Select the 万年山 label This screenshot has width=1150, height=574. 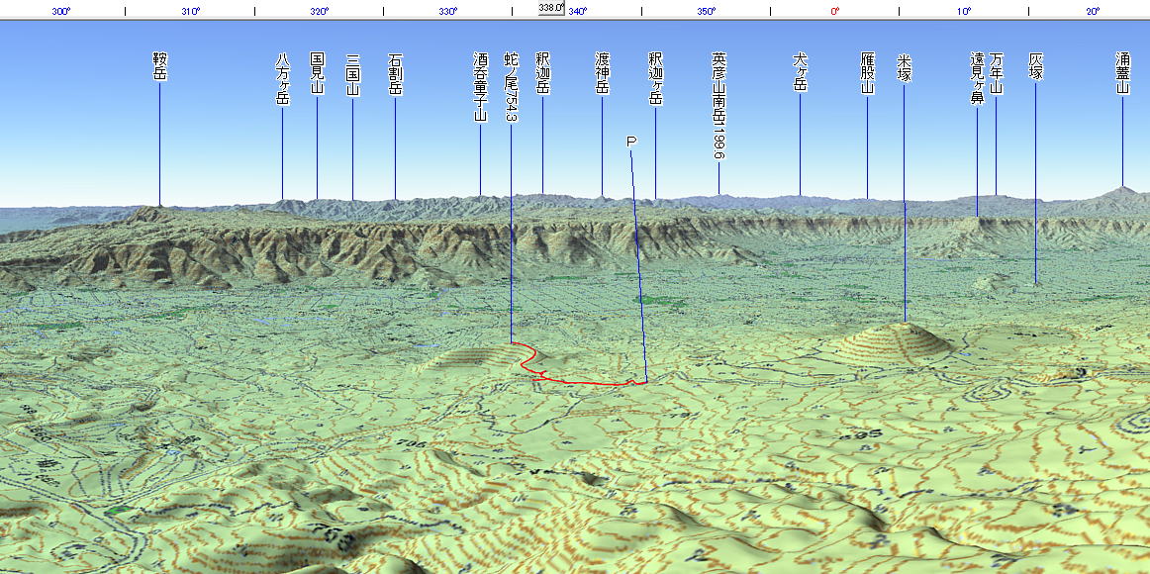pyautogui.click(x=996, y=73)
